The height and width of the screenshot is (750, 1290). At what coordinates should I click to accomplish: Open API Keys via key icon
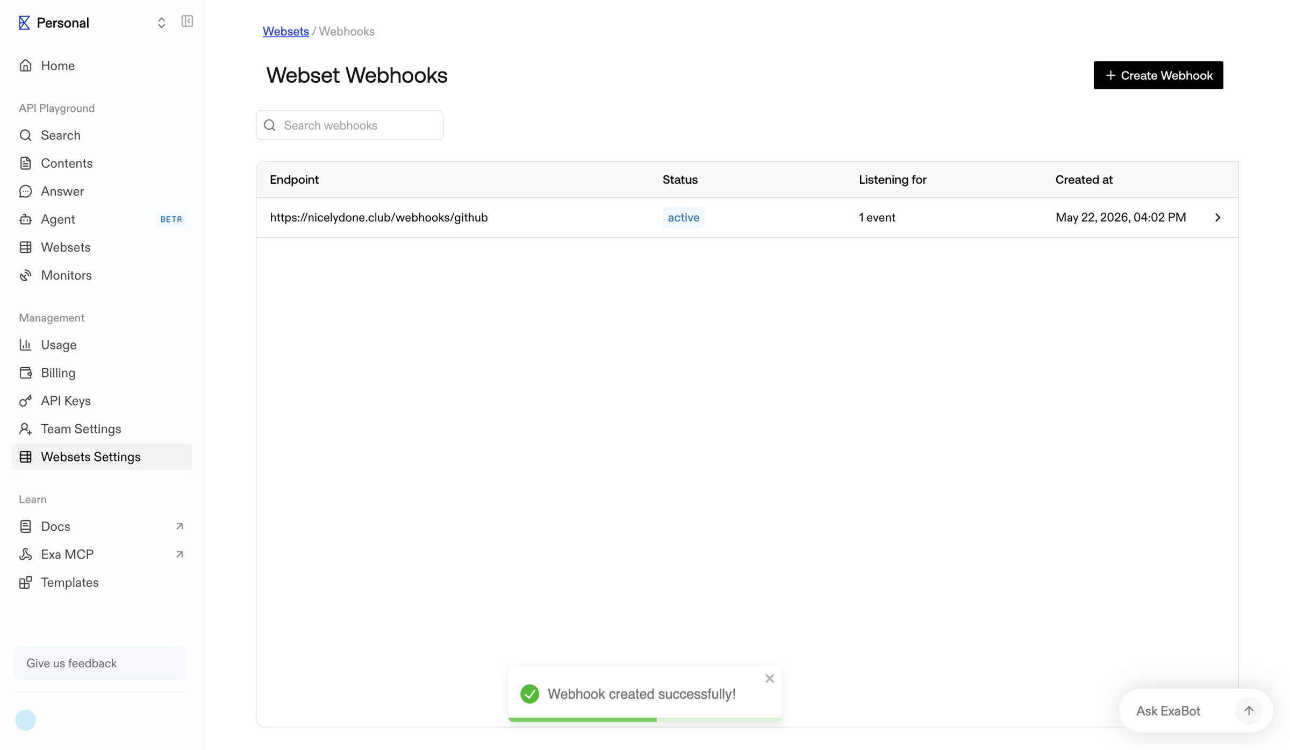(25, 401)
